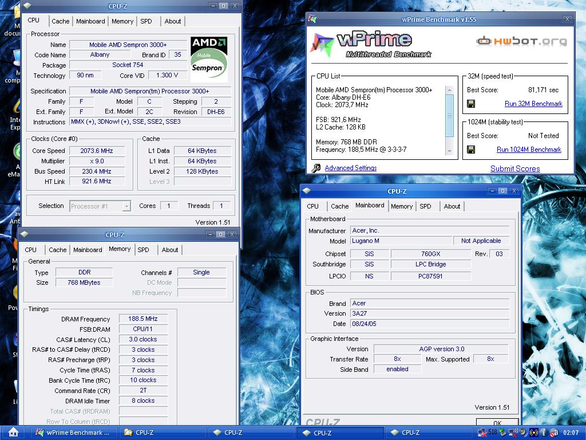Screen dimensions: 586x440
Task: Switch to SPD tab in CPU-Z Memory window
Action: click(x=143, y=250)
